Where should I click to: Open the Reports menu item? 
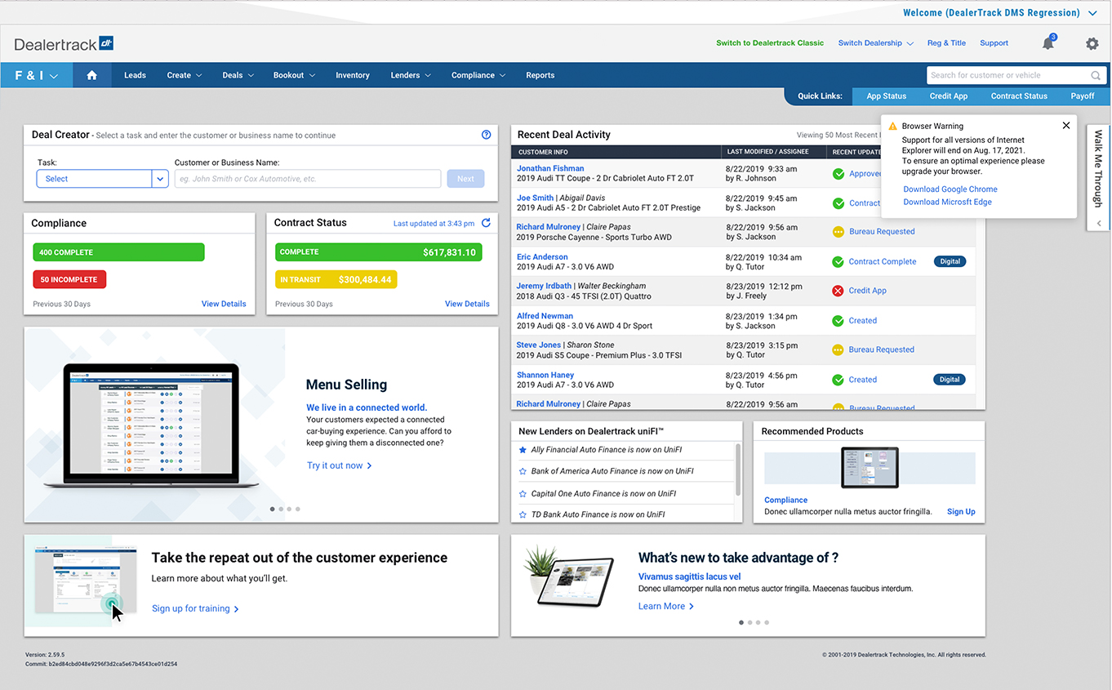[x=540, y=74]
